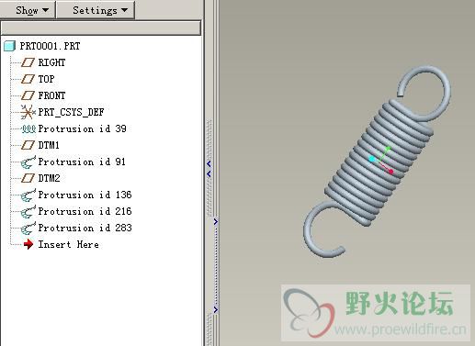Click the PRT0001.PRT part cube icon
Image resolution: width=475 pixels, height=346 pixels.
[9, 46]
